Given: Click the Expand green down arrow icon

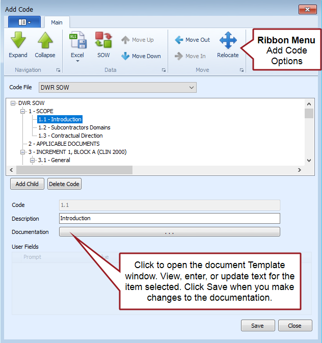Looking at the screenshot, I should tap(18, 40).
